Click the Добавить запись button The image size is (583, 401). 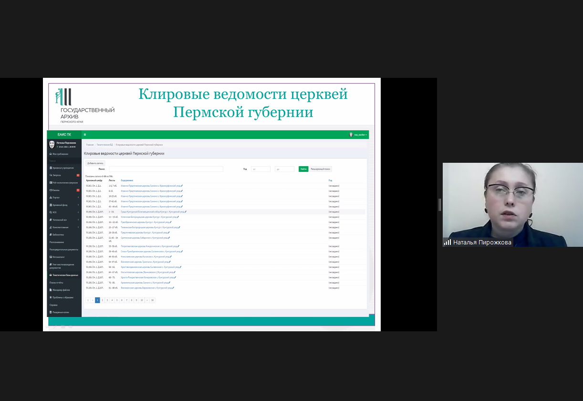[95, 163]
